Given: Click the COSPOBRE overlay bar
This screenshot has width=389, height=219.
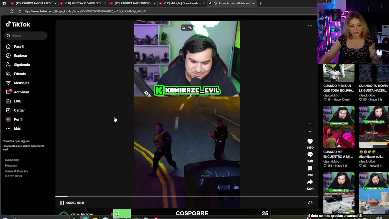Looking at the screenshot, I should pos(192,214).
